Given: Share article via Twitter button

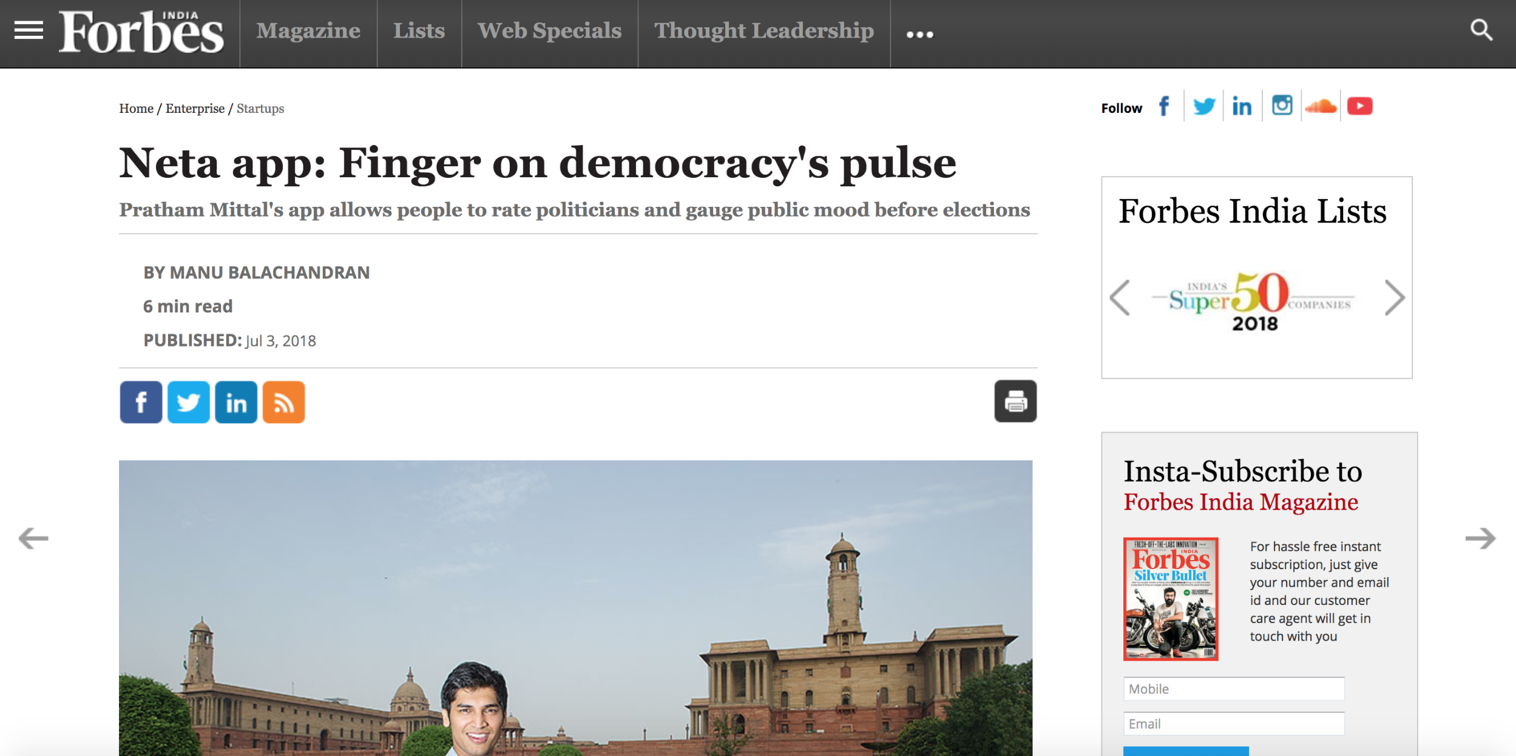Looking at the screenshot, I should [x=189, y=402].
